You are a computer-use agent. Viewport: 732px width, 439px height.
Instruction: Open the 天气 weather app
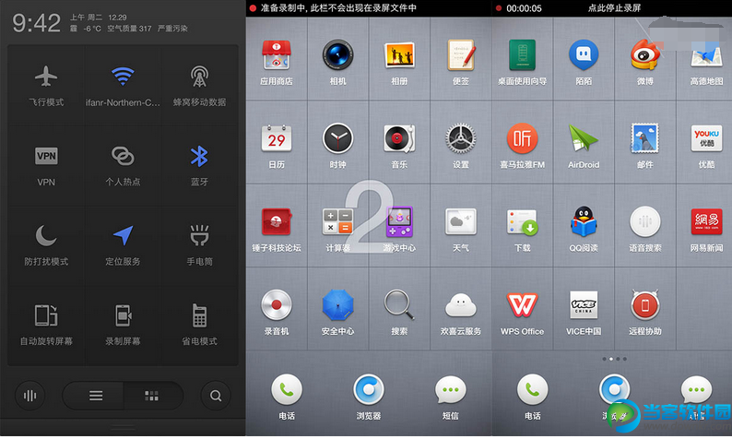(x=461, y=222)
